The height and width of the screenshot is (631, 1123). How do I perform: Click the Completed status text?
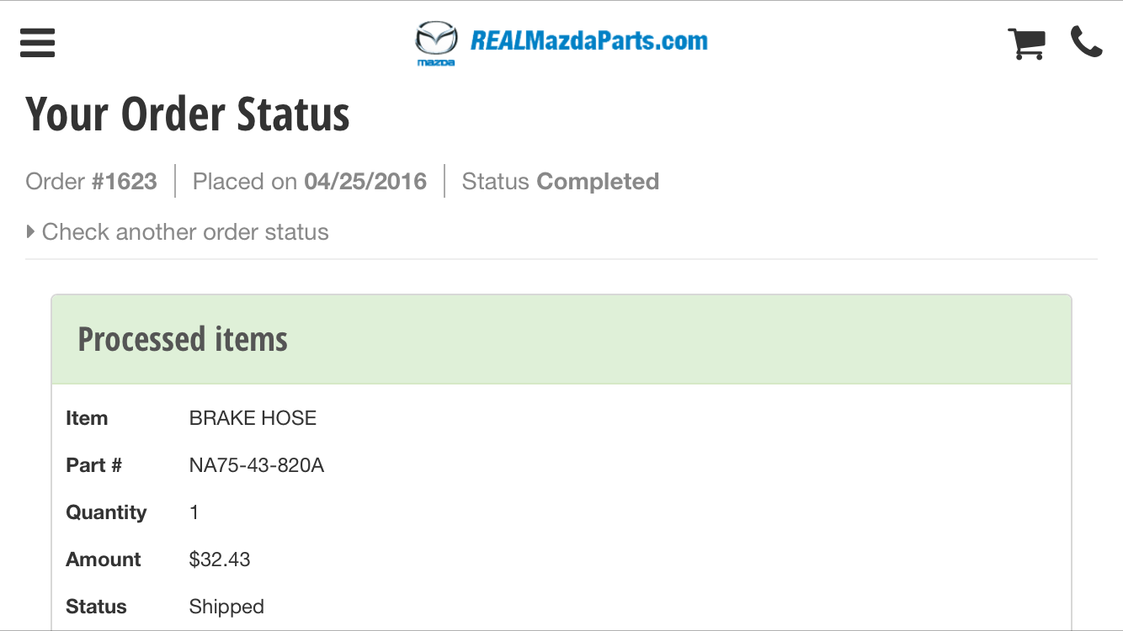pyautogui.click(x=598, y=182)
